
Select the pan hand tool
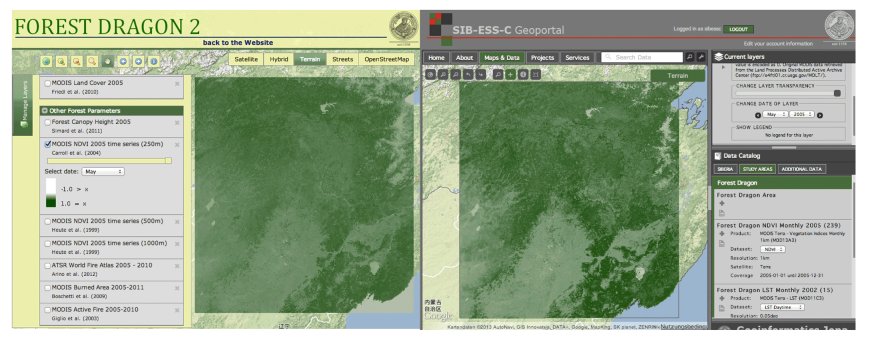tap(107, 61)
